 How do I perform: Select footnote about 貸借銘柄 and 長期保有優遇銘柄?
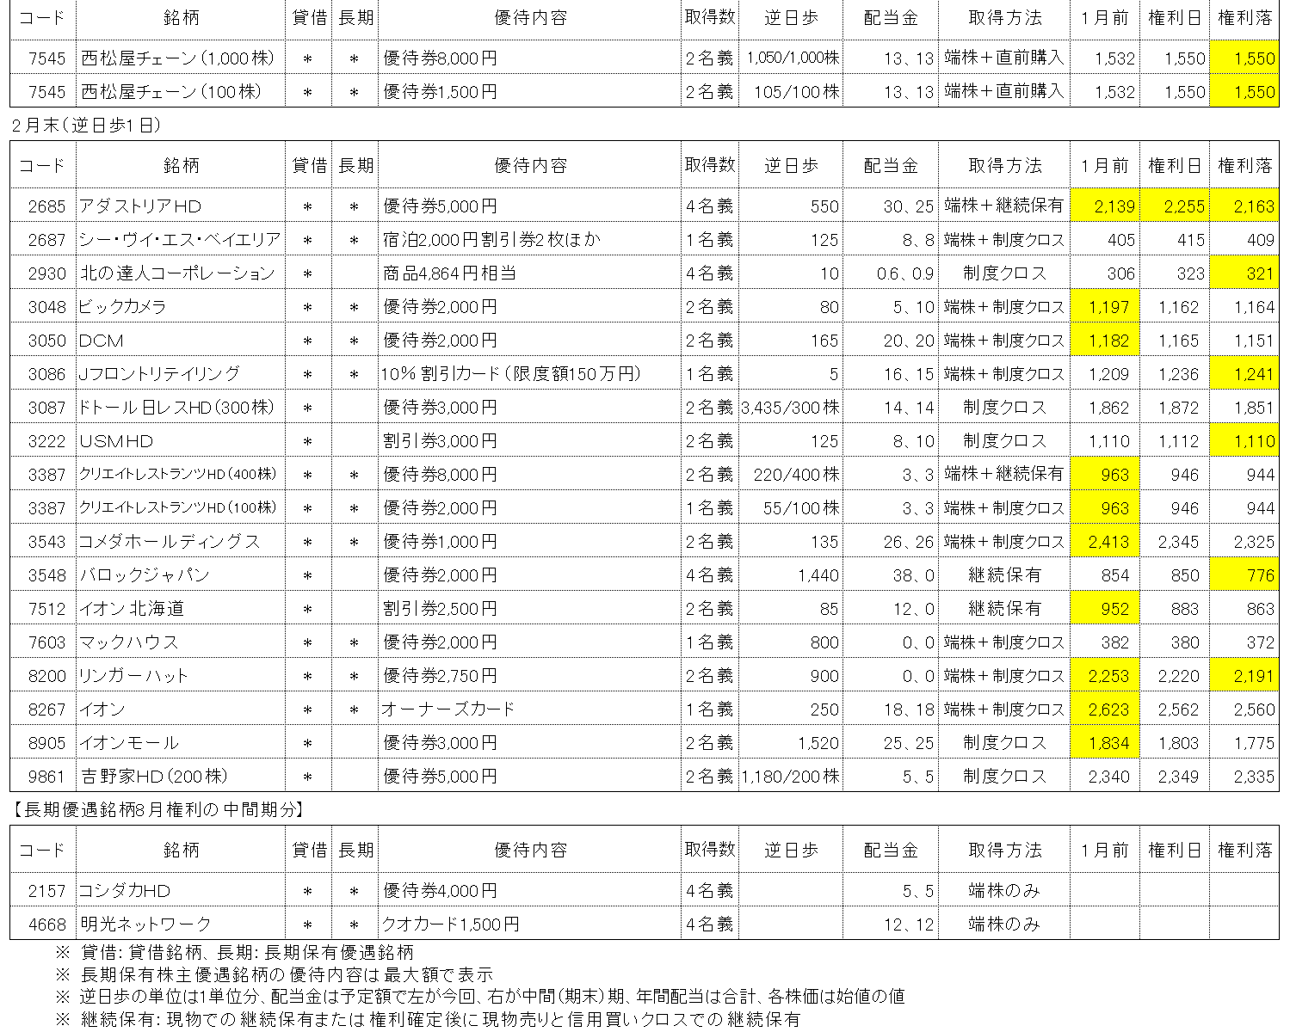click(235, 953)
